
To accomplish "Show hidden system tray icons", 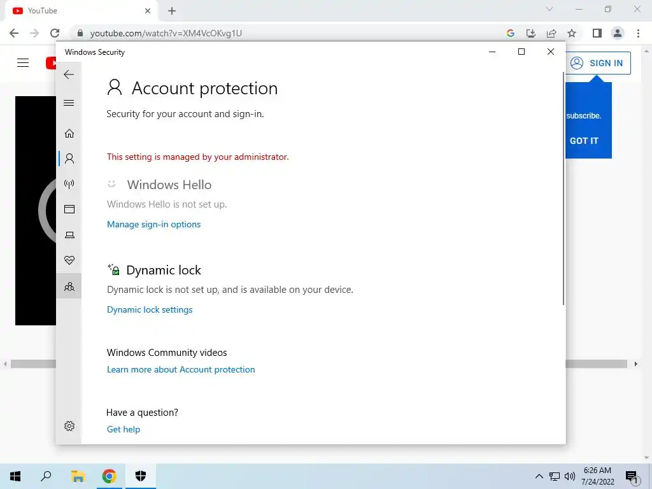I will (x=539, y=476).
